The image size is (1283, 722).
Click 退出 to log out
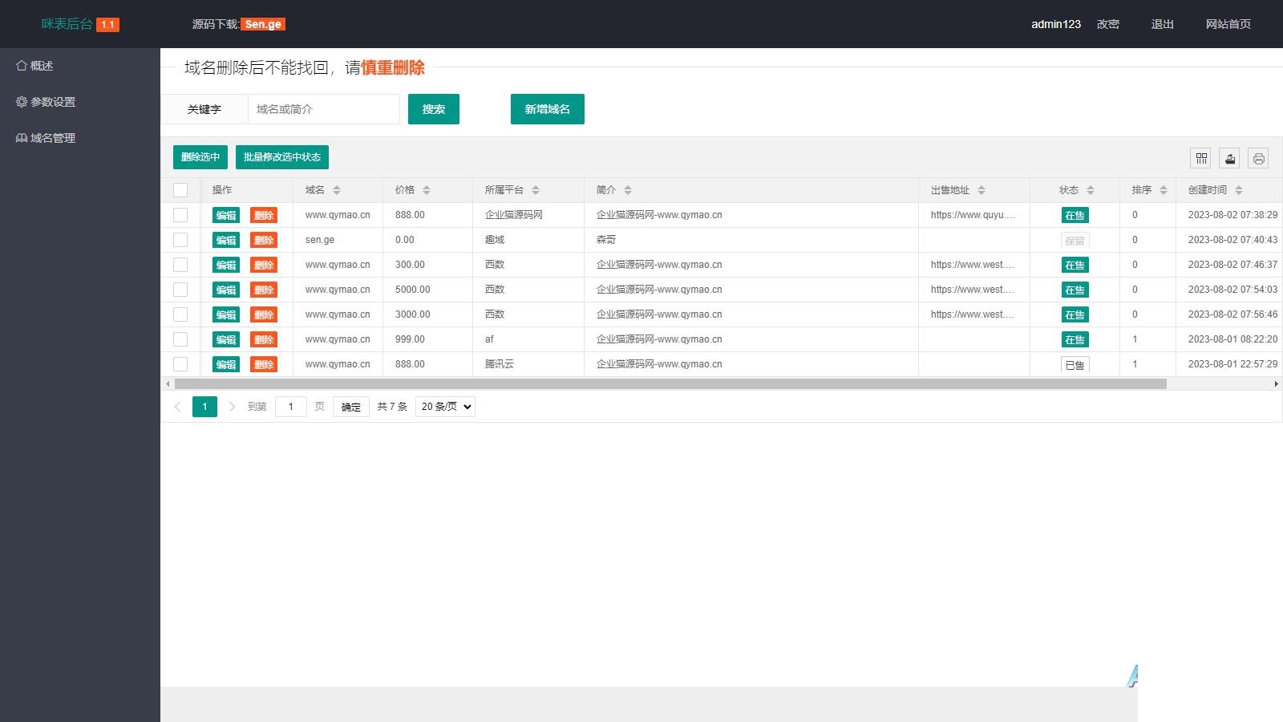pyautogui.click(x=1162, y=24)
